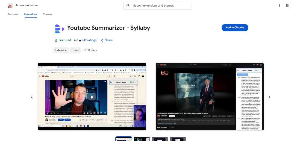
Task: Click the Syllaby extension logo
Action: pyautogui.click(x=60, y=29)
